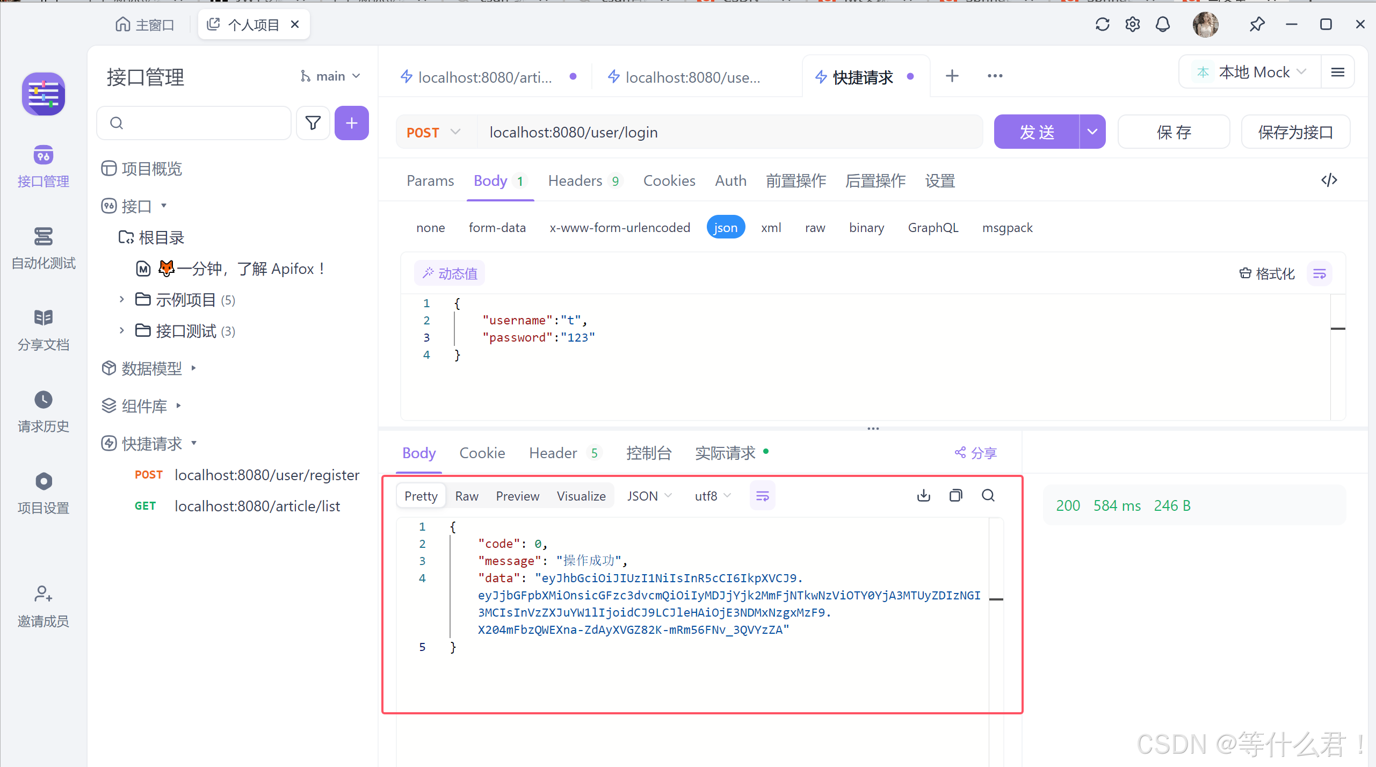This screenshot has width=1376, height=767.
Task: Copy the response content
Action: (x=955, y=495)
